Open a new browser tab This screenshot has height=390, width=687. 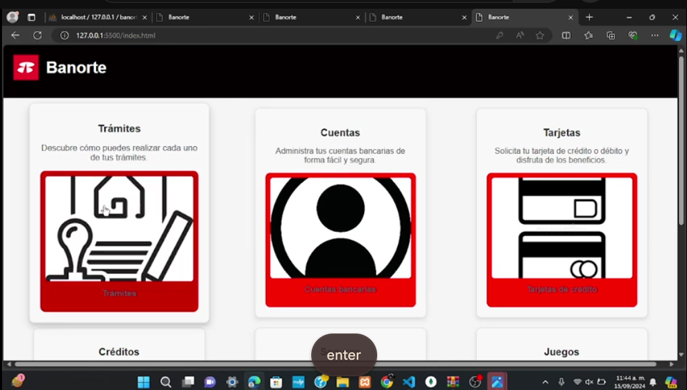[x=590, y=17]
